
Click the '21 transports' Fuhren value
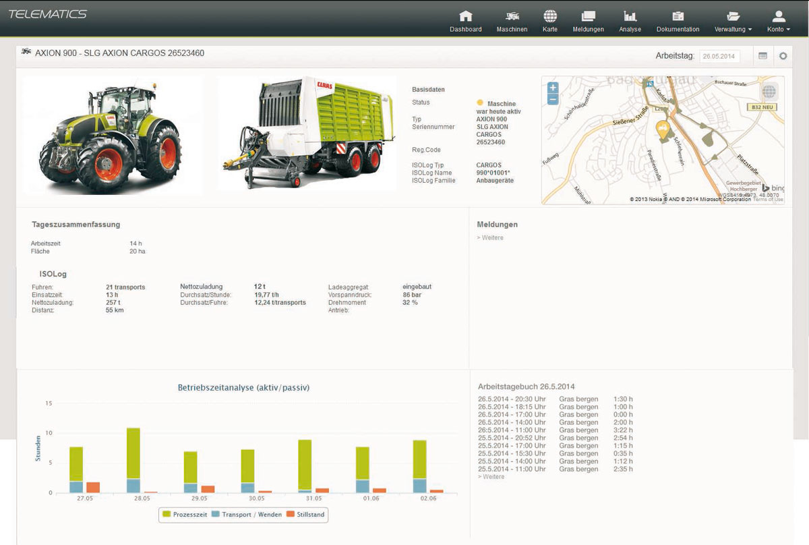[125, 287]
